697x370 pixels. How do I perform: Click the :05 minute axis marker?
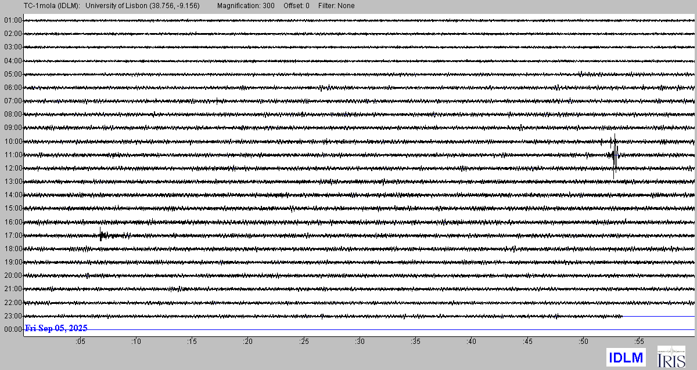[x=80, y=342]
